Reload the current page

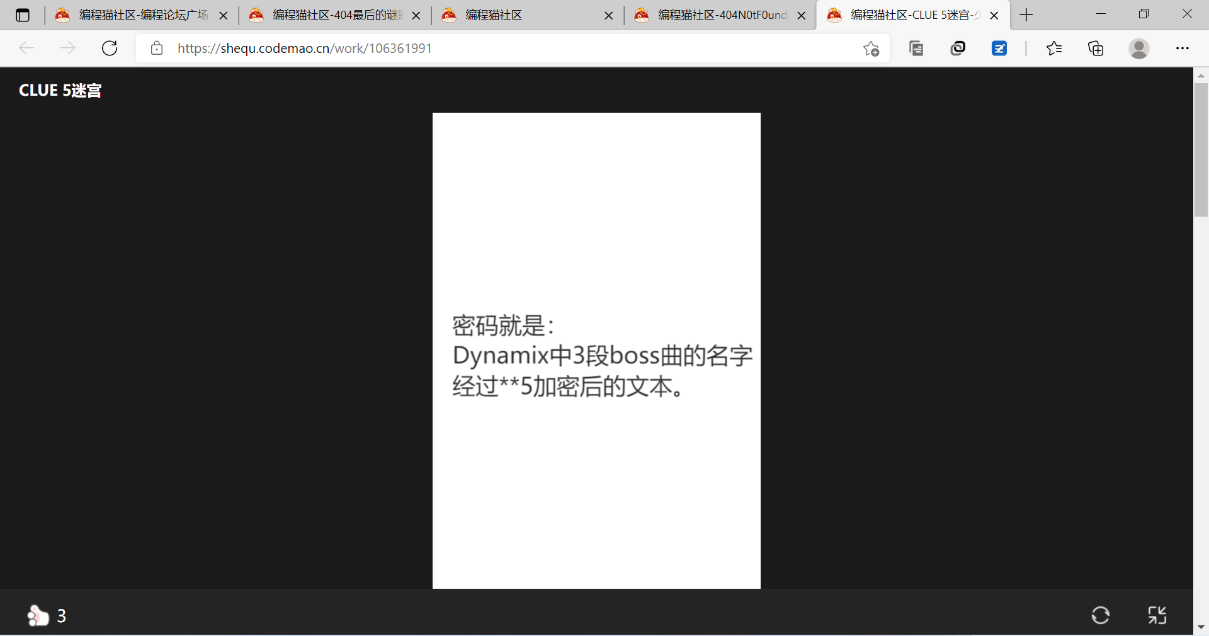click(x=110, y=48)
